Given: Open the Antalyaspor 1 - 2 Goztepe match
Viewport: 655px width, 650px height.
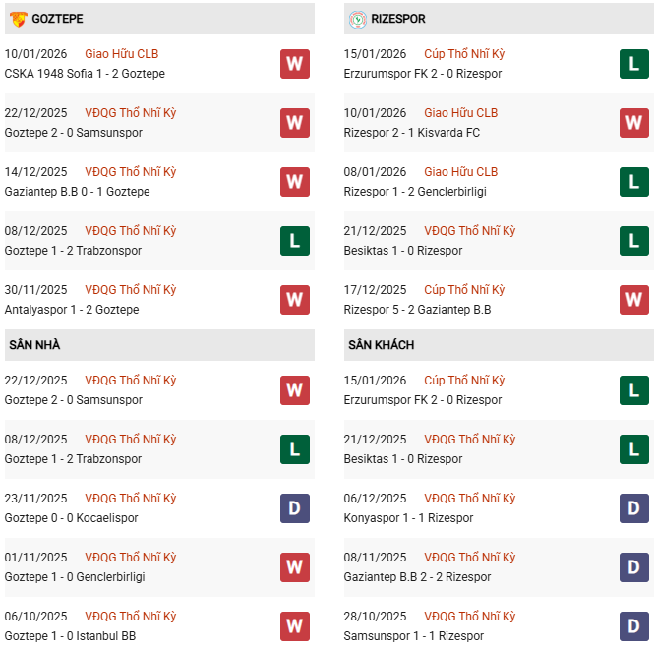Looking at the screenshot, I should (x=72, y=310).
